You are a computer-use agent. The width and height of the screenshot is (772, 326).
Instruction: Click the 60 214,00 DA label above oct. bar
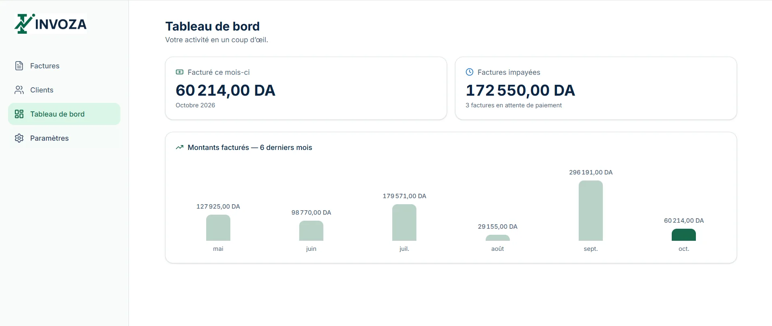click(684, 221)
